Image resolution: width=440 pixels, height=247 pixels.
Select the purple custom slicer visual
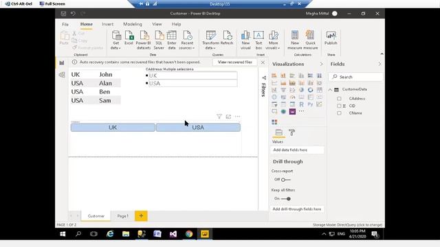[292, 111]
